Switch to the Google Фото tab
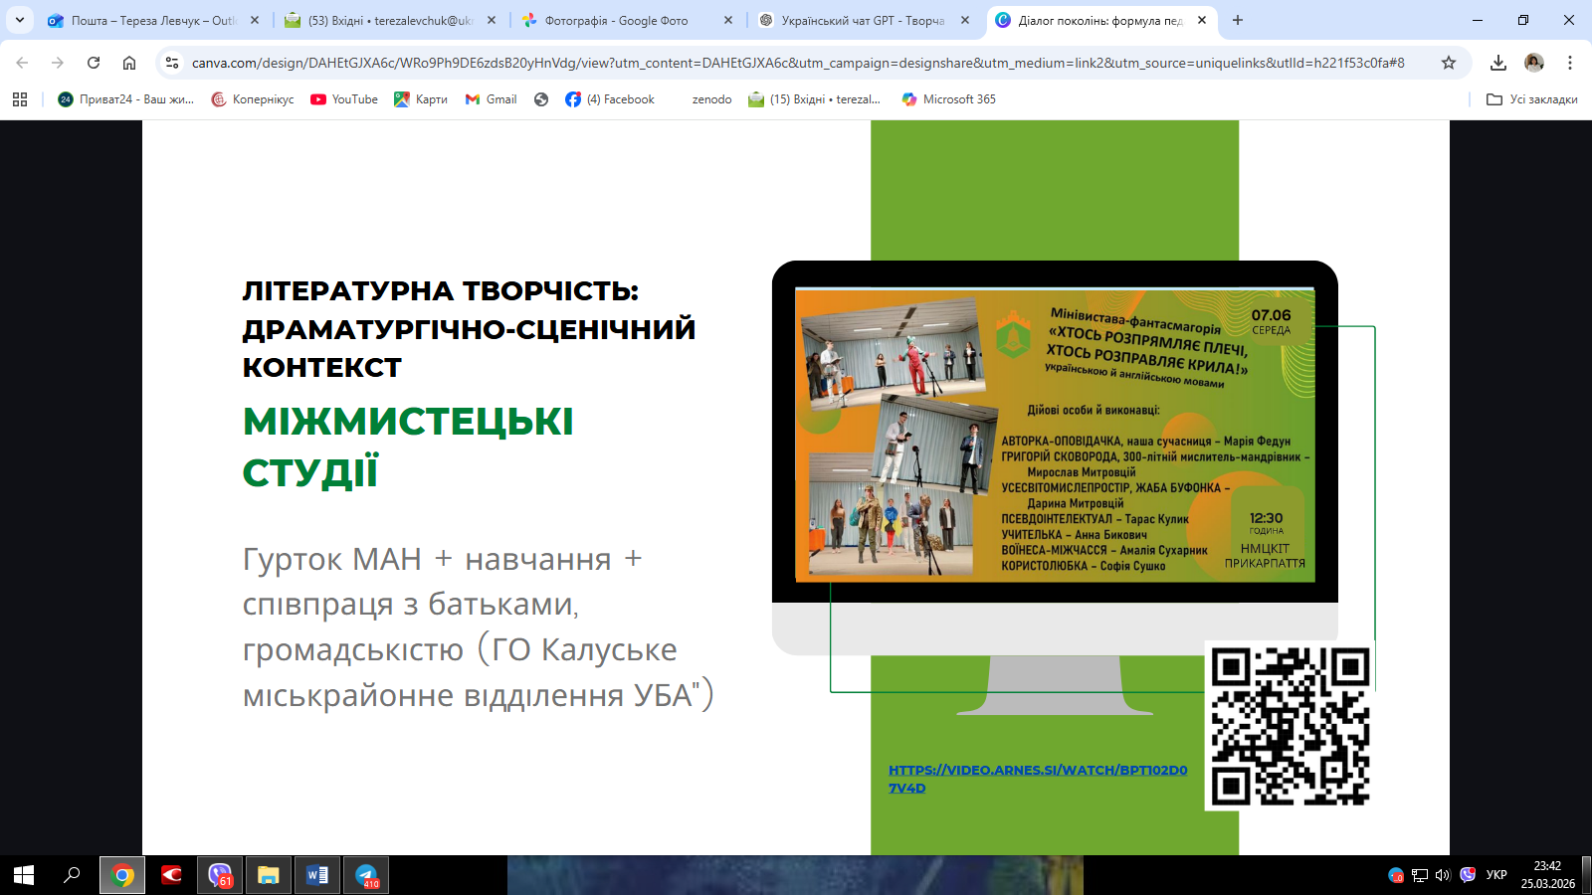This screenshot has width=1592, height=895. tap(617, 19)
